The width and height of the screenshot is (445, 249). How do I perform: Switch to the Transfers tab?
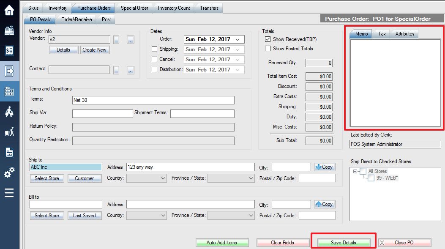coord(209,8)
